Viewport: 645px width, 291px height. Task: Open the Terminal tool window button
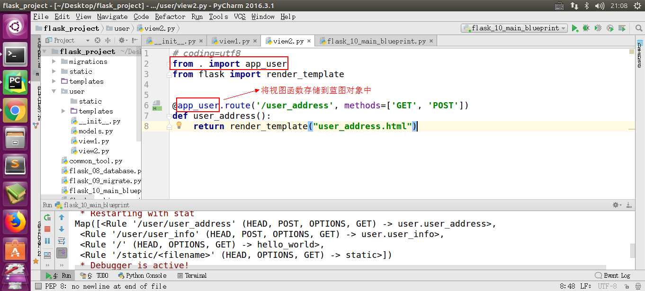[x=192, y=275]
